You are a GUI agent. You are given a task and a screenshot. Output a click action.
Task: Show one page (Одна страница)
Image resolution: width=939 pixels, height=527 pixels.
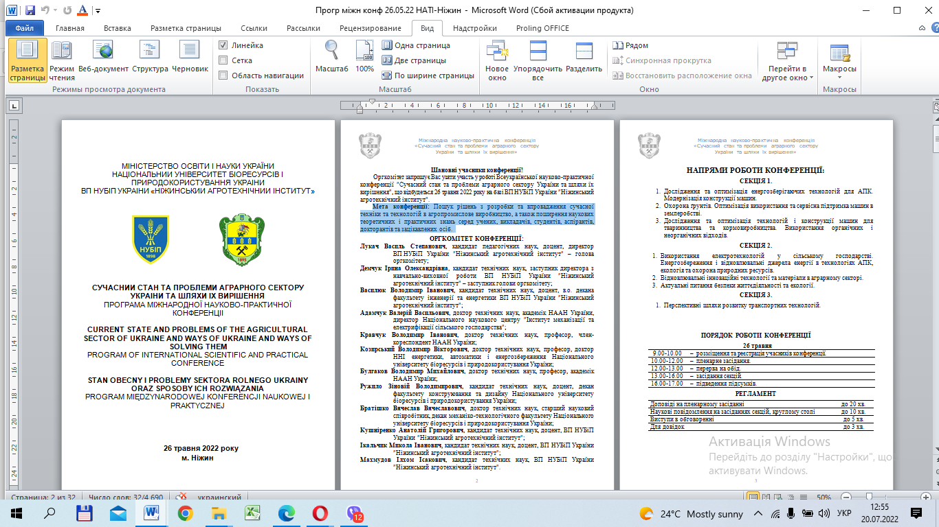click(x=416, y=45)
